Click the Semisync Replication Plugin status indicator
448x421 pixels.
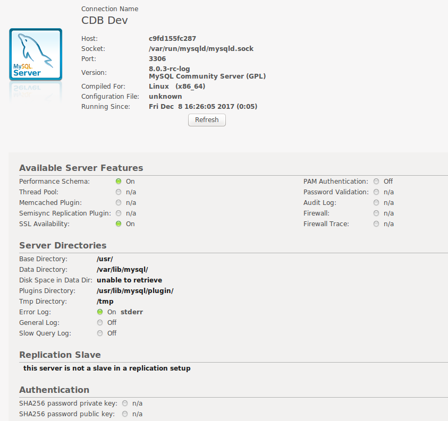(119, 213)
